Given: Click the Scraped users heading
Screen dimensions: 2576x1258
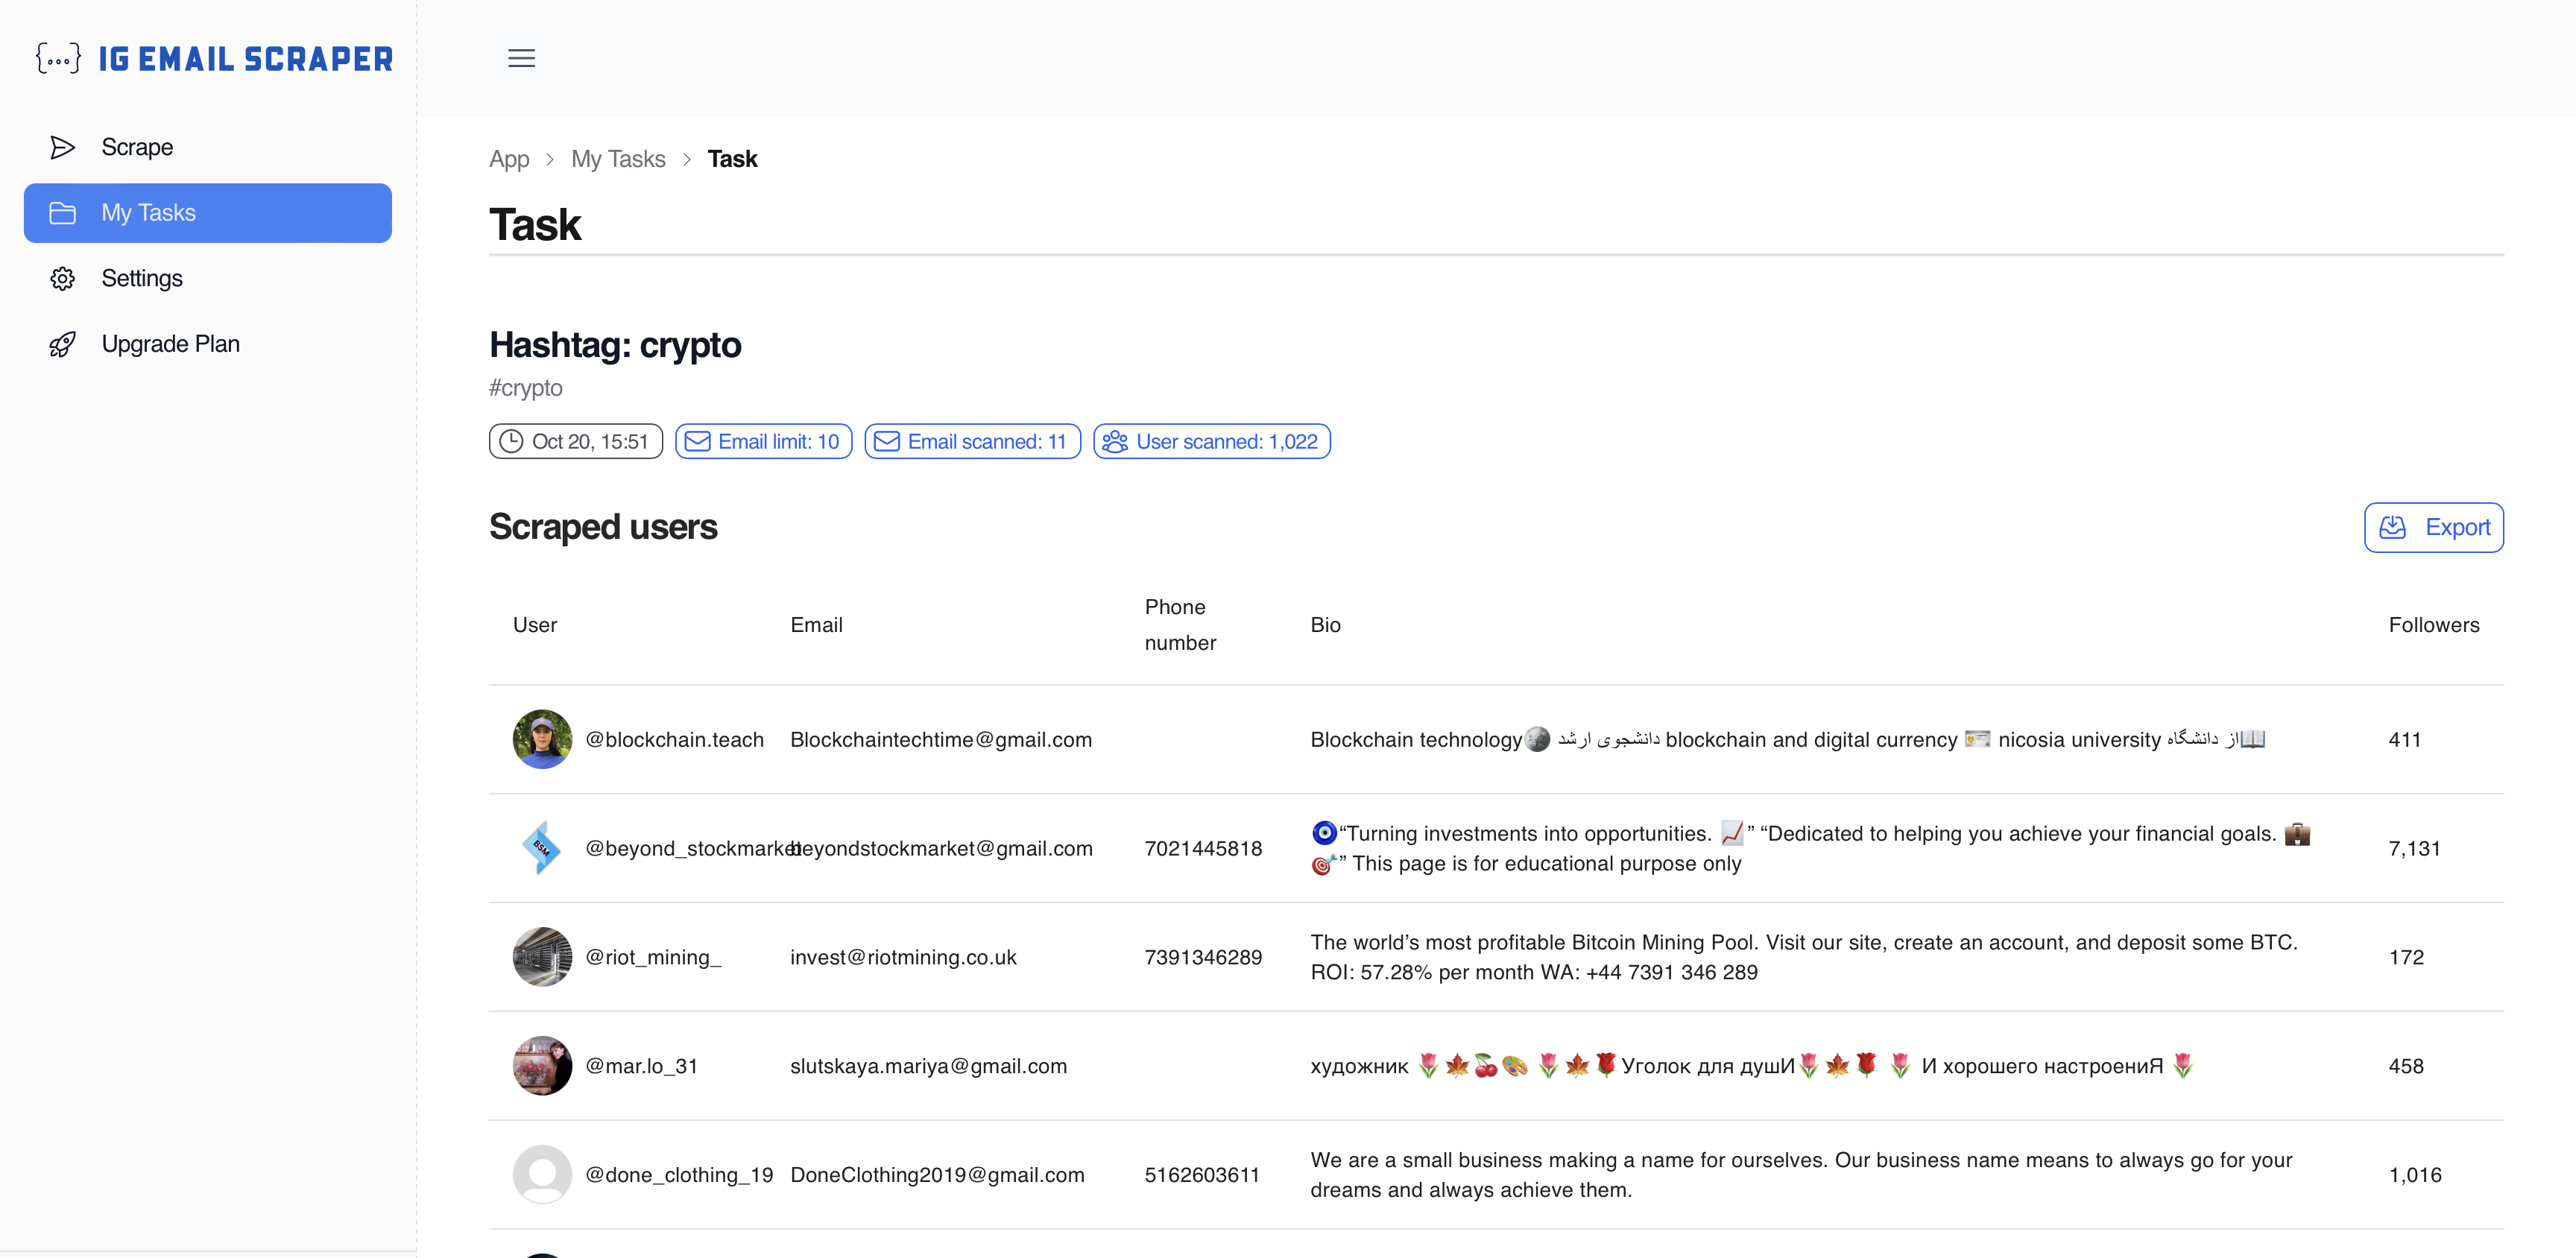Looking at the screenshot, I should (x=603, y=527).
